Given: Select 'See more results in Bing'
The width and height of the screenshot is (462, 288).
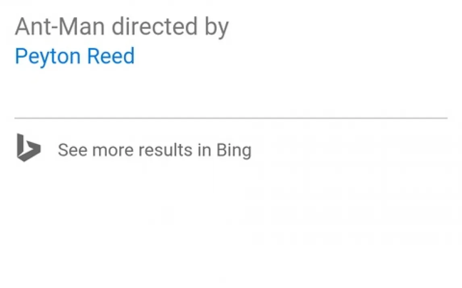Looking at the screenshot, I should click(154, 150).
